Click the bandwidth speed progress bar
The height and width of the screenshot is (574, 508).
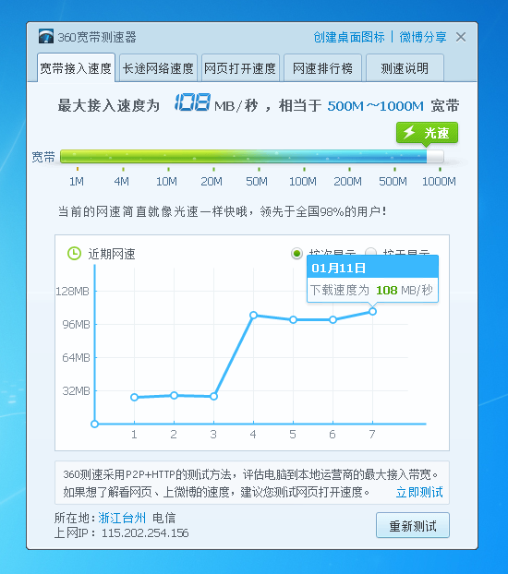[x=252, y=156]
